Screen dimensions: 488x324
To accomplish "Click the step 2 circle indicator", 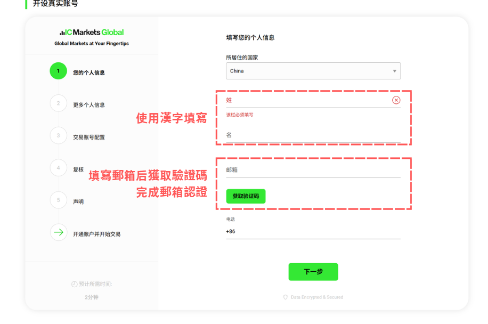I will [59, 103].
